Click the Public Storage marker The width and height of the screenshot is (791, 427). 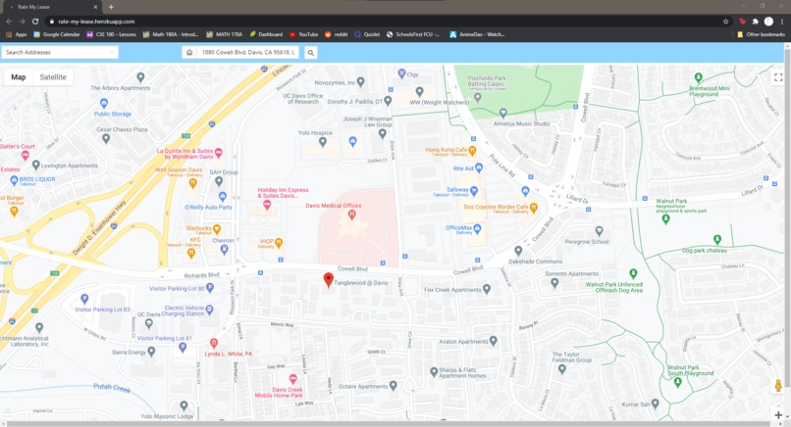pyautogui.click(x=104, y=103)
